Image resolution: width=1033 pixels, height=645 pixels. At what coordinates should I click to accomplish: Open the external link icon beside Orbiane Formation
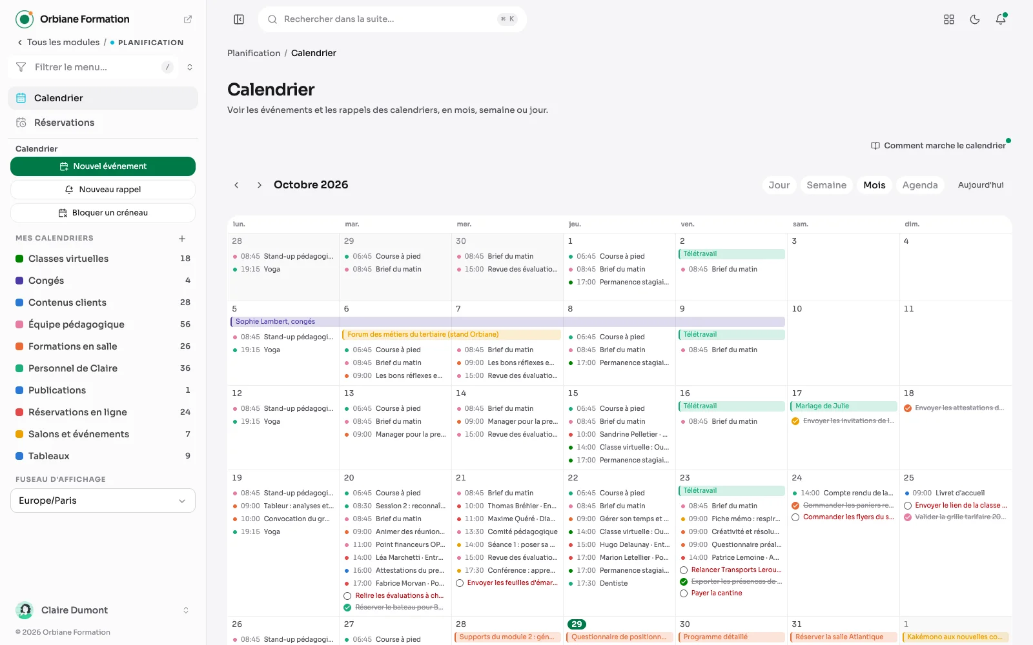pyautogui.click(x=188, y=19)
